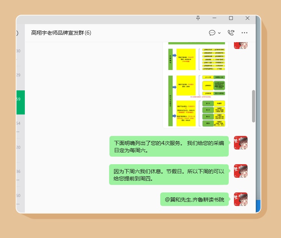
Task: Maximize the chat window
Action: (x=231, y=18)
